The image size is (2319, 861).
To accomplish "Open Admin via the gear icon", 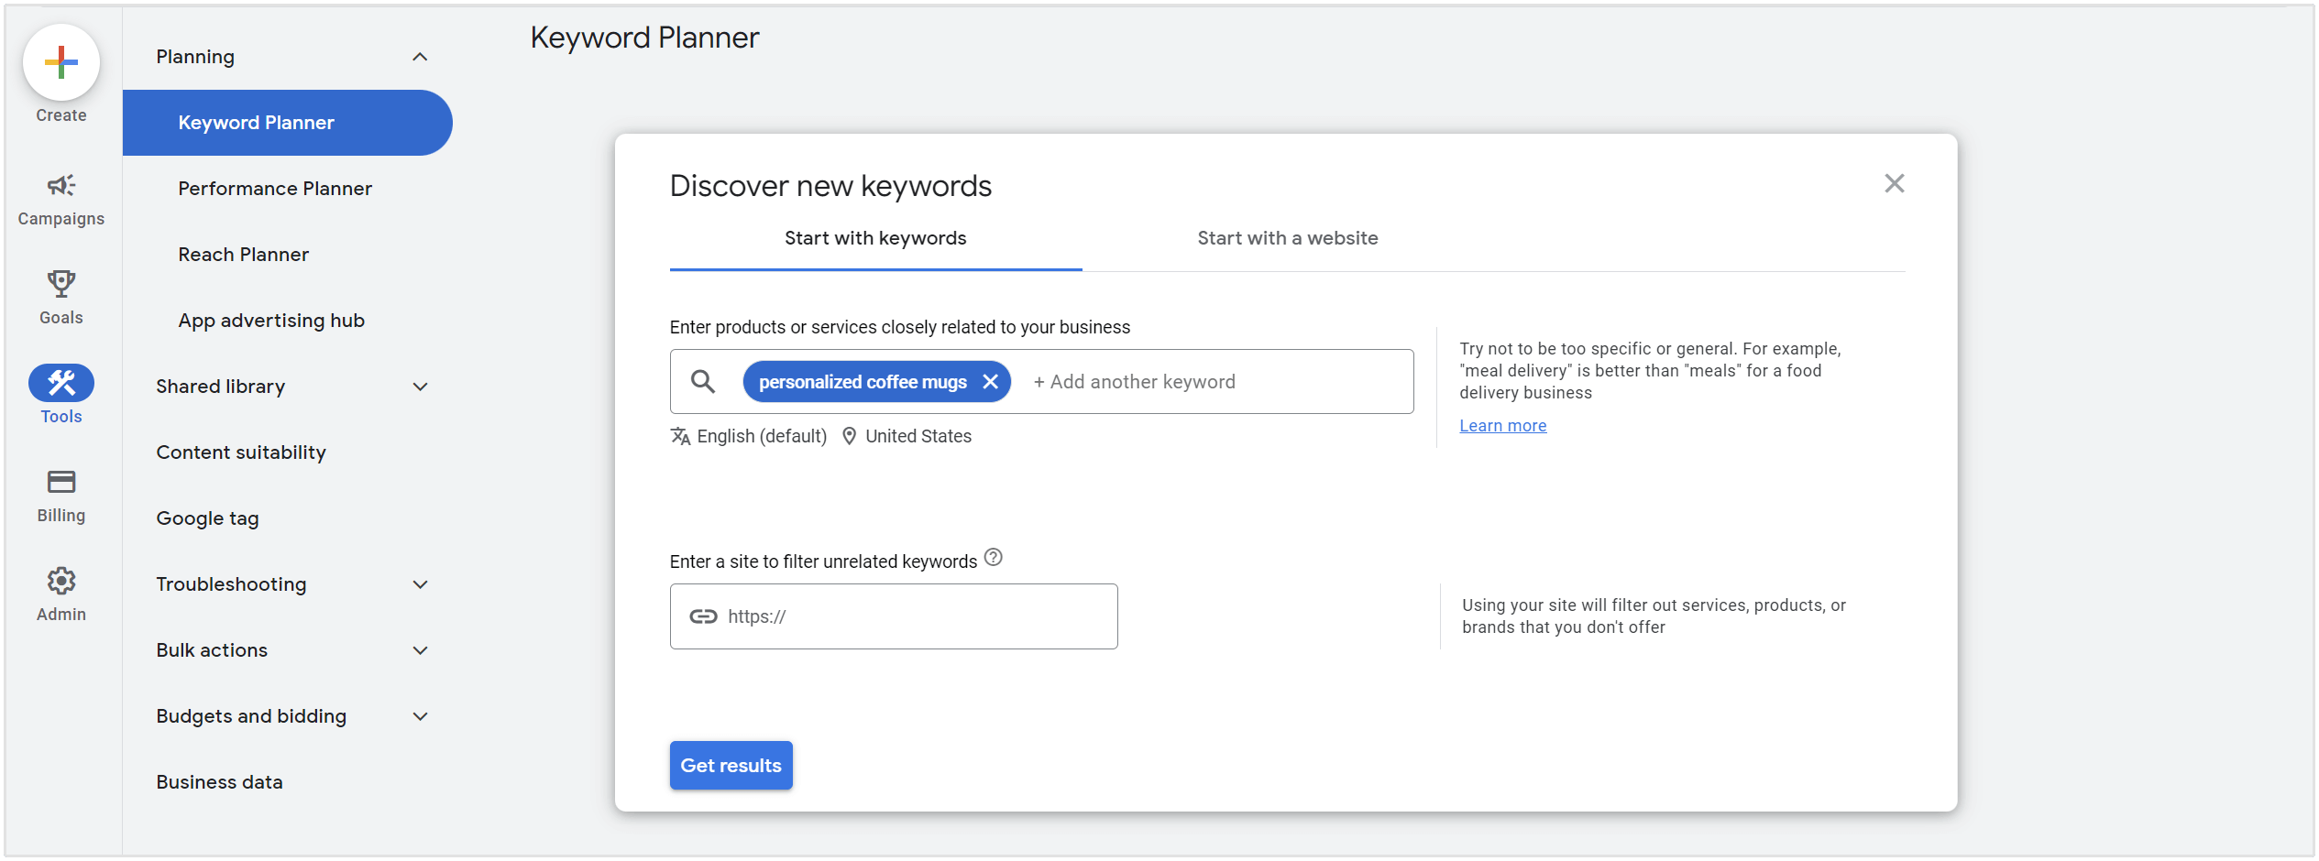I will tap(61, 581).
